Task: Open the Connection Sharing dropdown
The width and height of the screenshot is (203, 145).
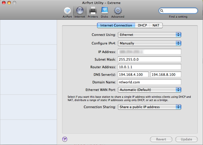Action: pos(150,107)
